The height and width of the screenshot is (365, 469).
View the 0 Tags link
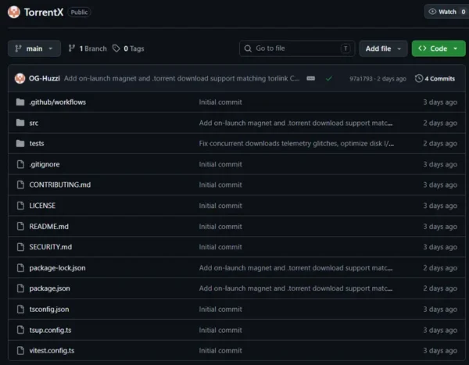(128, 48)
